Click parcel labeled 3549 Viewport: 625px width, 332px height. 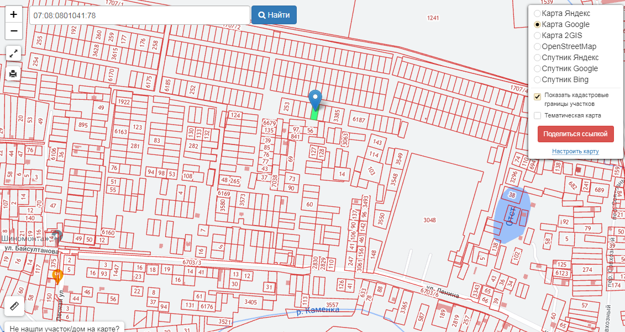399,159
